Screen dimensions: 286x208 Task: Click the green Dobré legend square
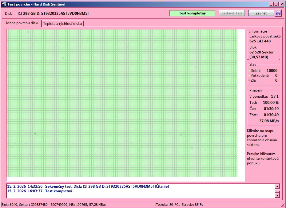[x=249, y=71]
